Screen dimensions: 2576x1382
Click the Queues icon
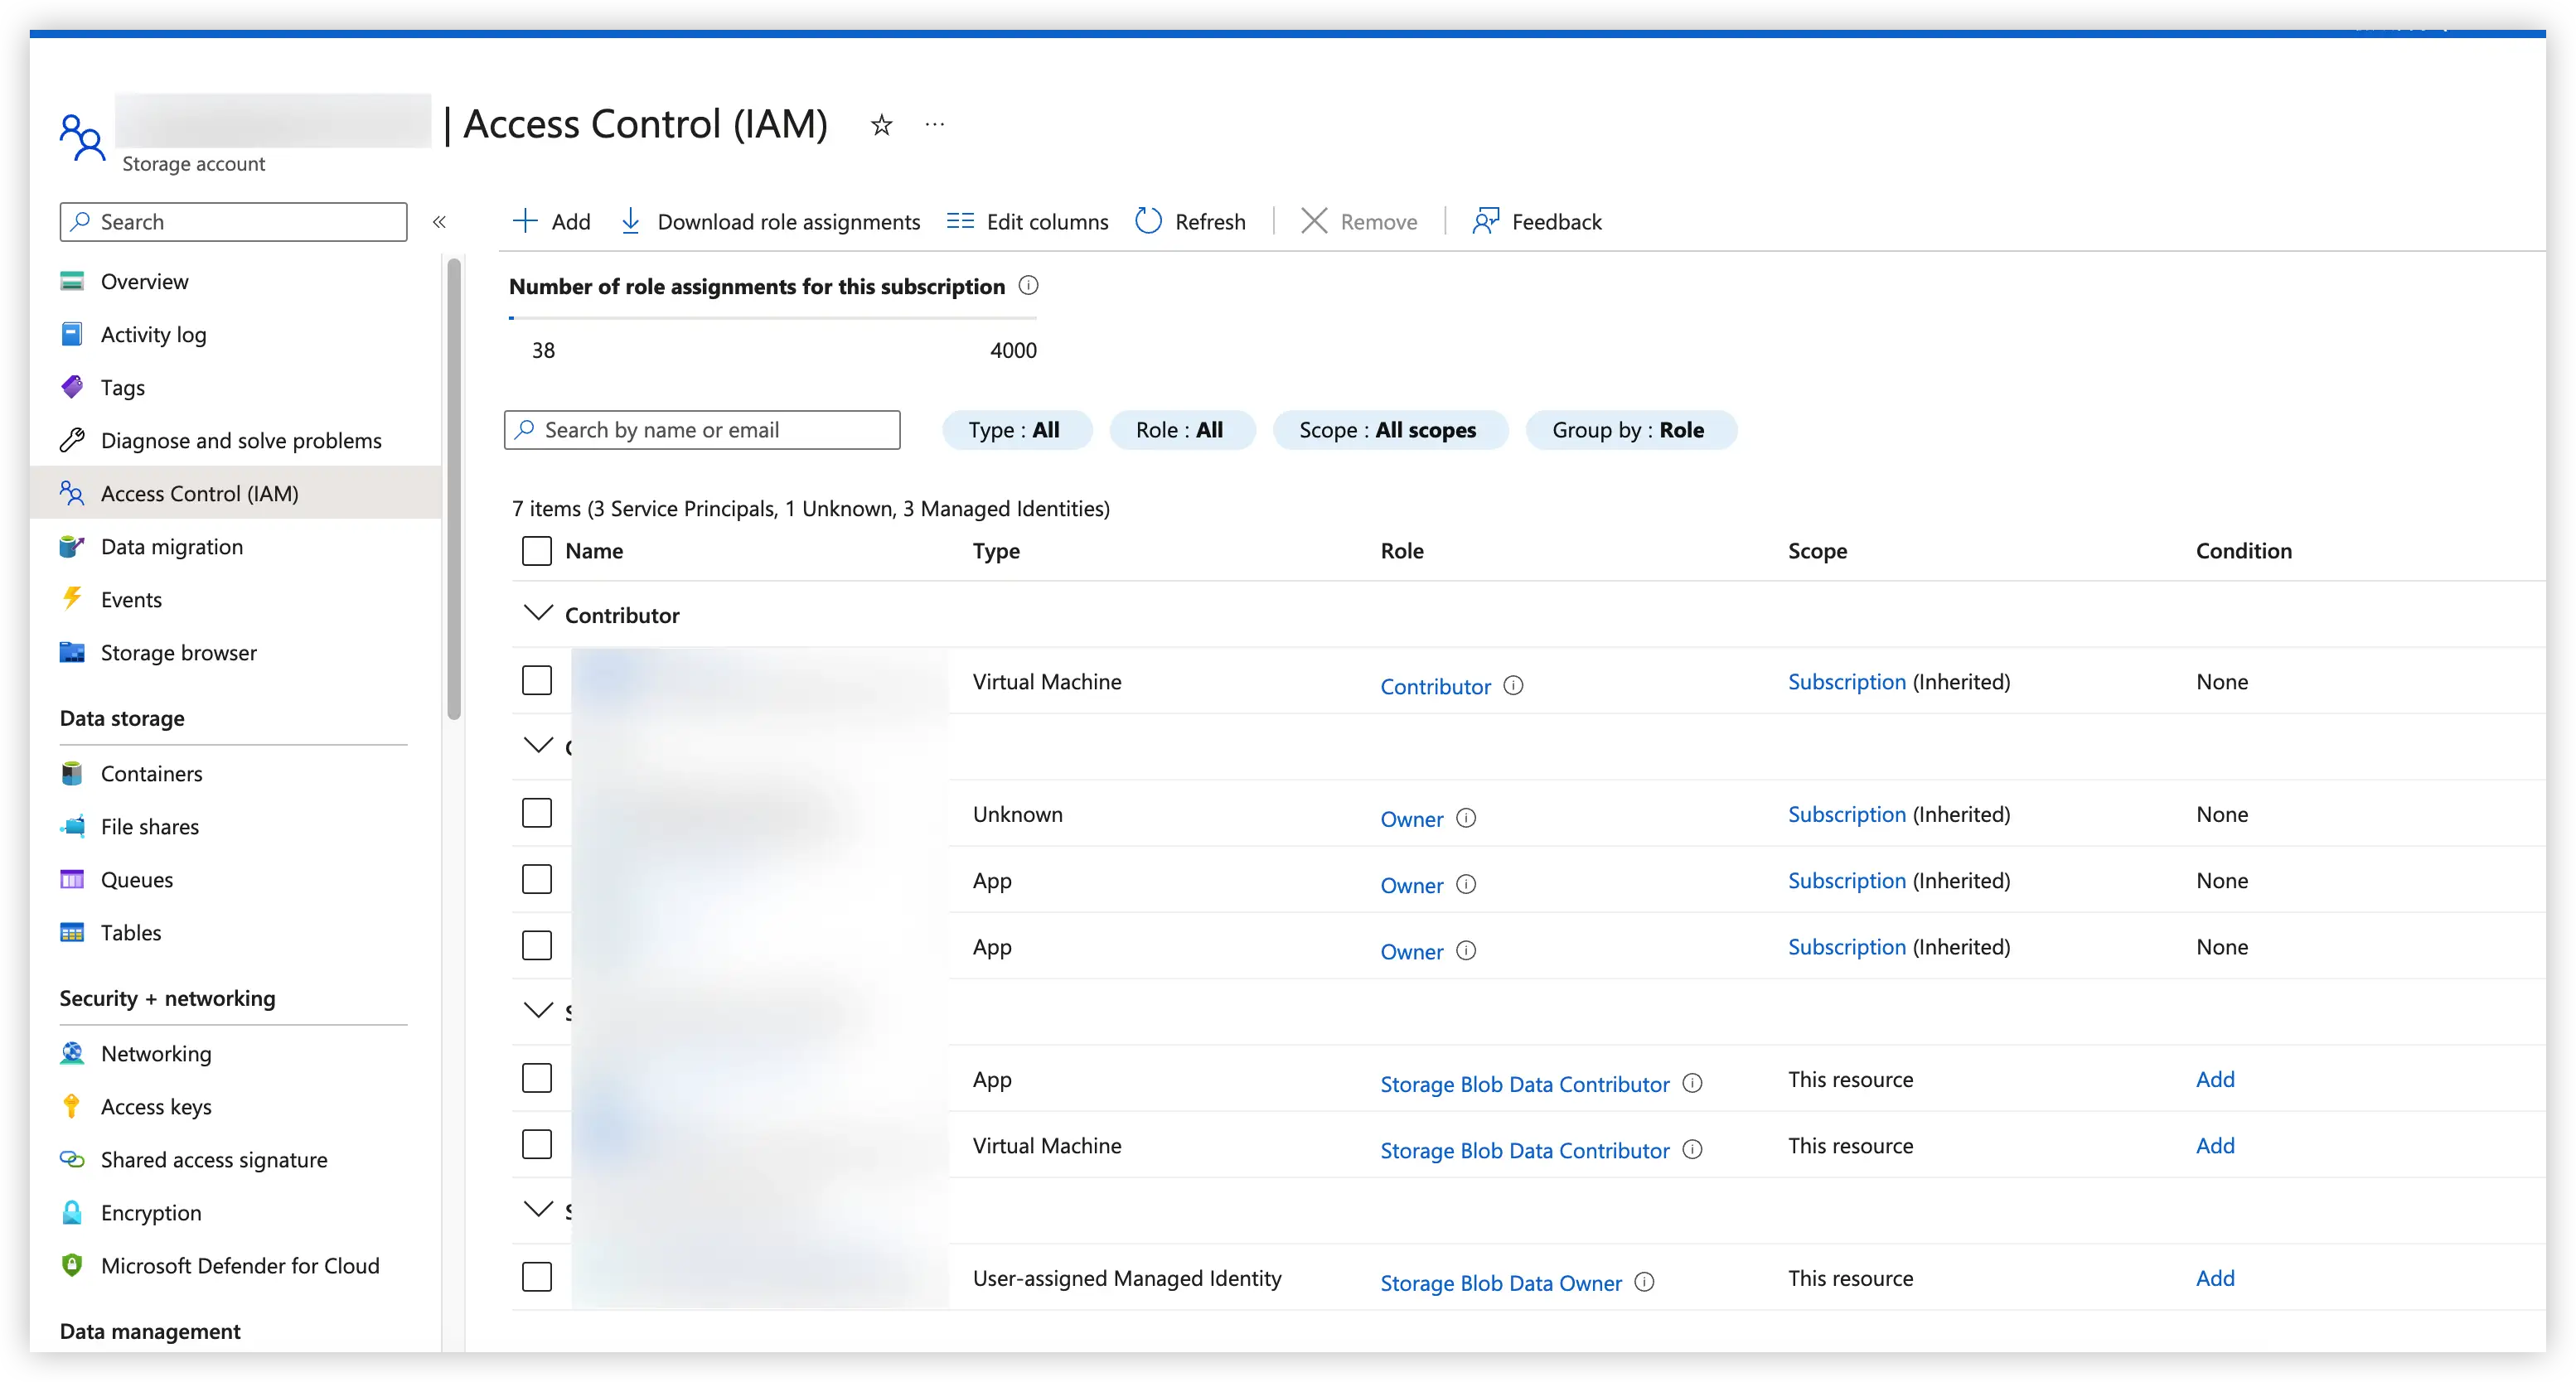pyautogui.click(x=72, y=880)
